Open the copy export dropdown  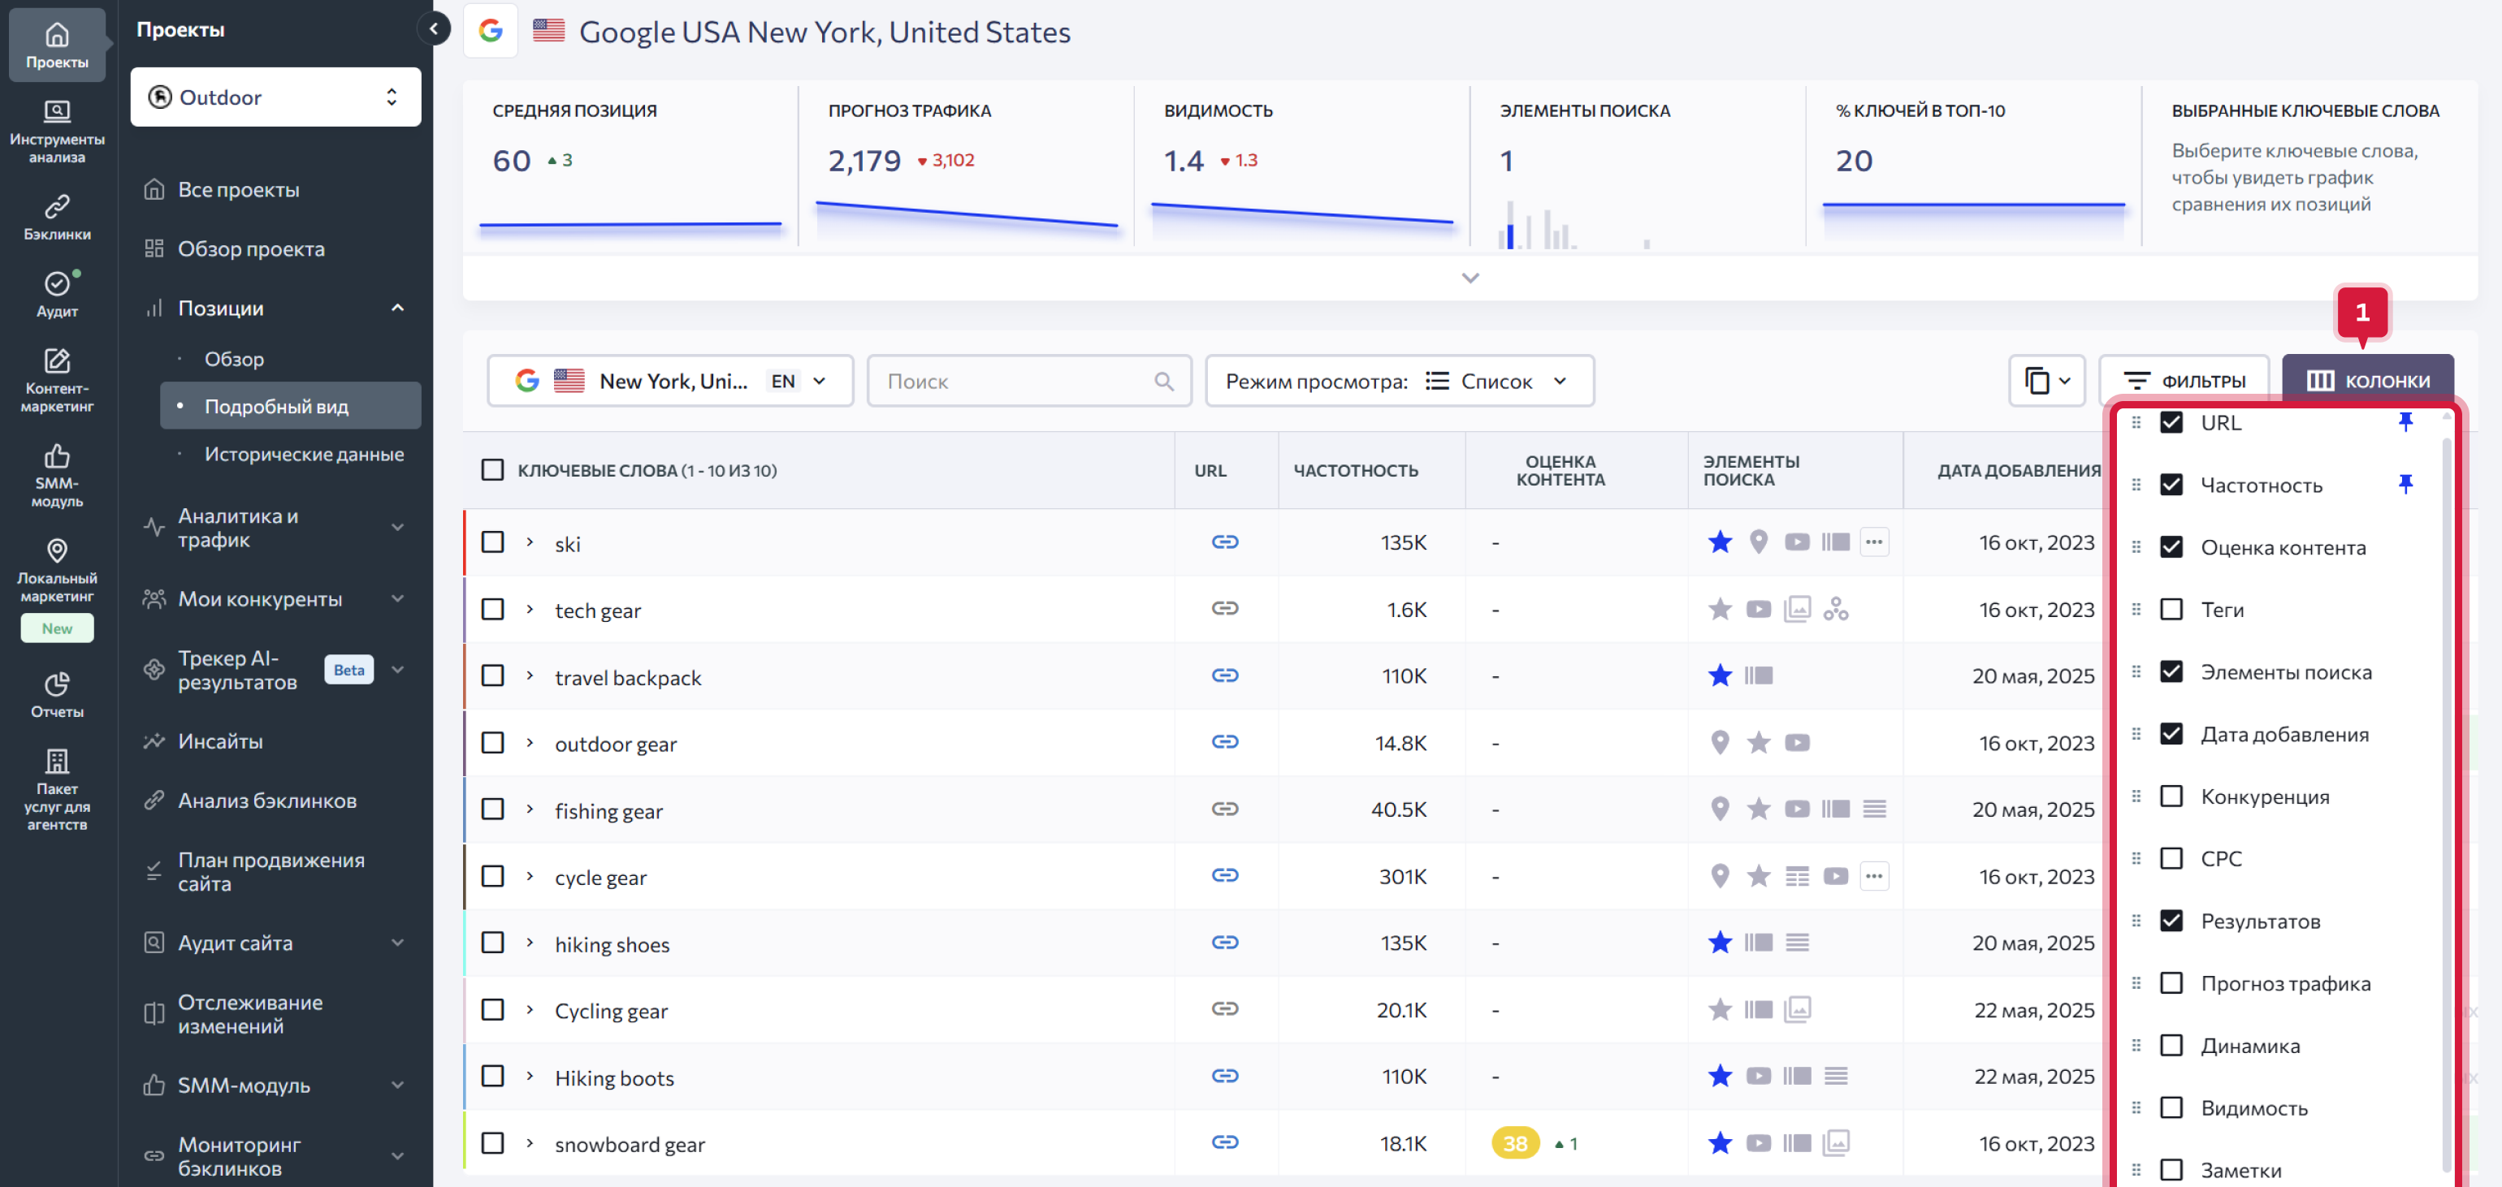click(2046, 381)
